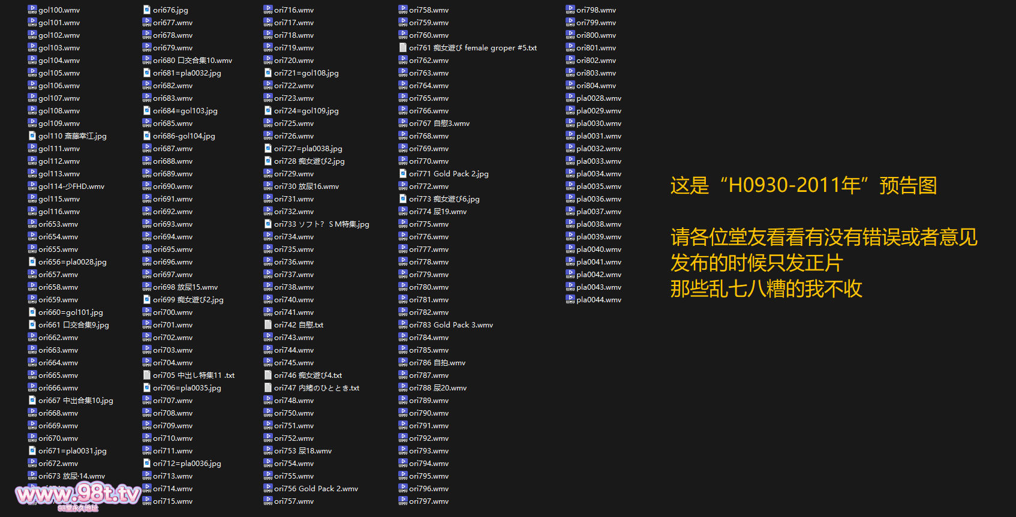The image size is (1016, 517).
Task: Select the file ori712=pla0036.jpg
Action: (x=187, y=464)
